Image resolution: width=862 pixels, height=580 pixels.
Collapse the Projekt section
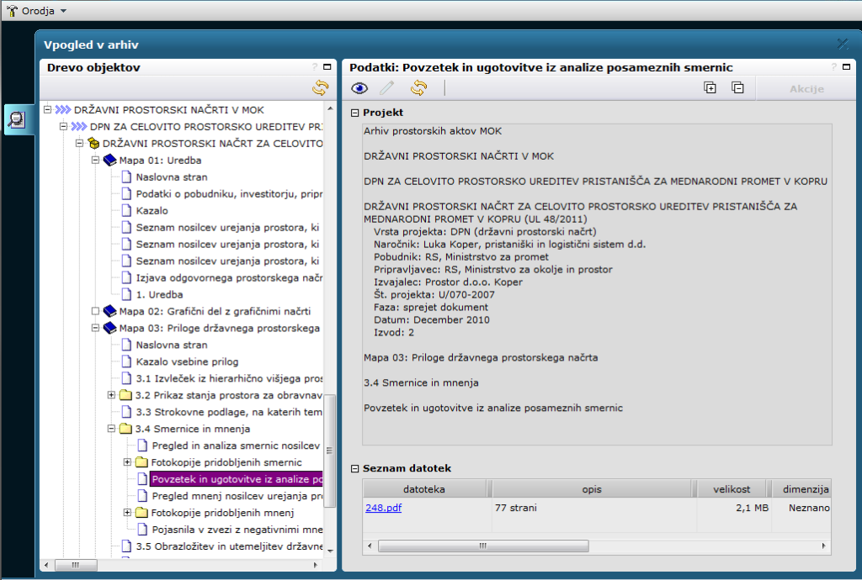pyautogui.click(x=354, y=113)
